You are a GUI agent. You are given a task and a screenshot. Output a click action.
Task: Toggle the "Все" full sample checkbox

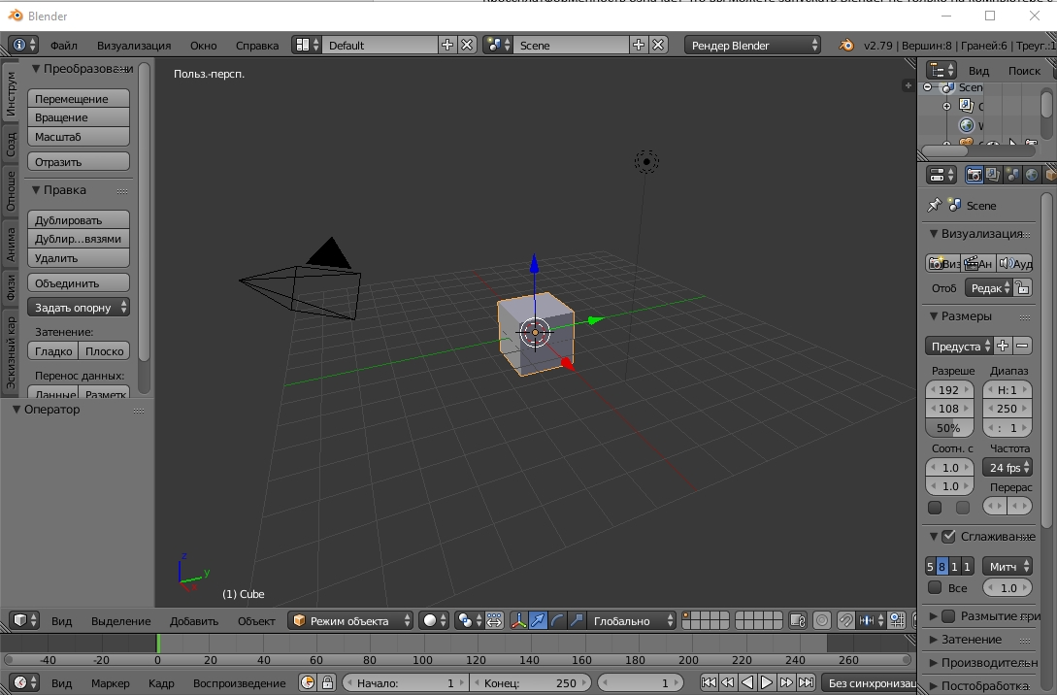tap(935, 588)
